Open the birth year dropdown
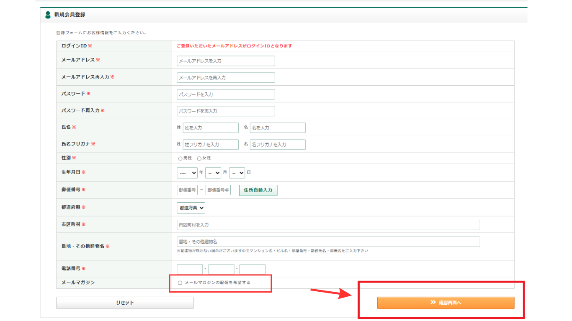The image size is (572, 321). [x=187, y=173]
